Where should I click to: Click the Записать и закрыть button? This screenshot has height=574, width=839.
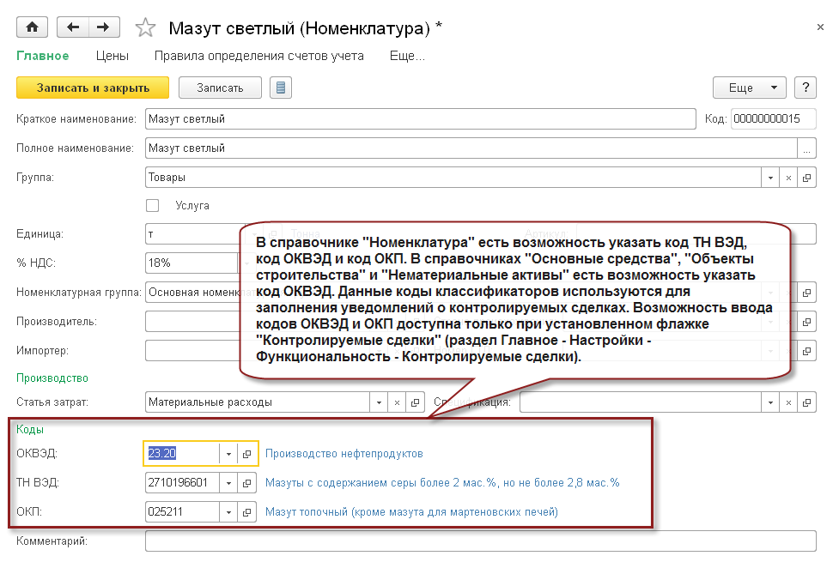[x=94, y=88]
